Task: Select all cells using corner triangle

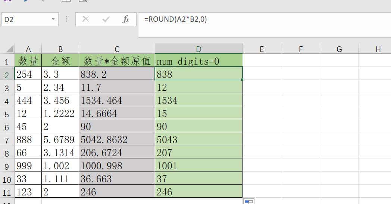Action: pos(9,49)
